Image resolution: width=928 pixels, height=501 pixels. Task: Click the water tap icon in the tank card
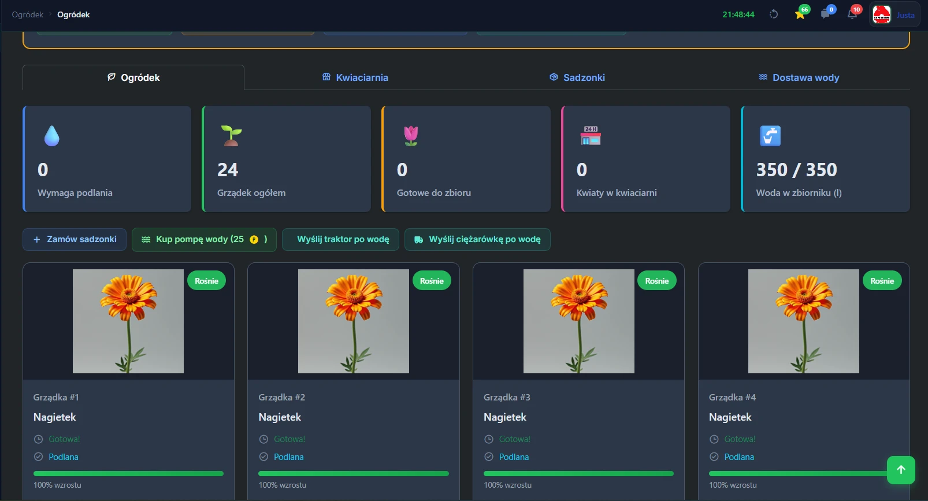pyautogui.click(x=770, y=136)
